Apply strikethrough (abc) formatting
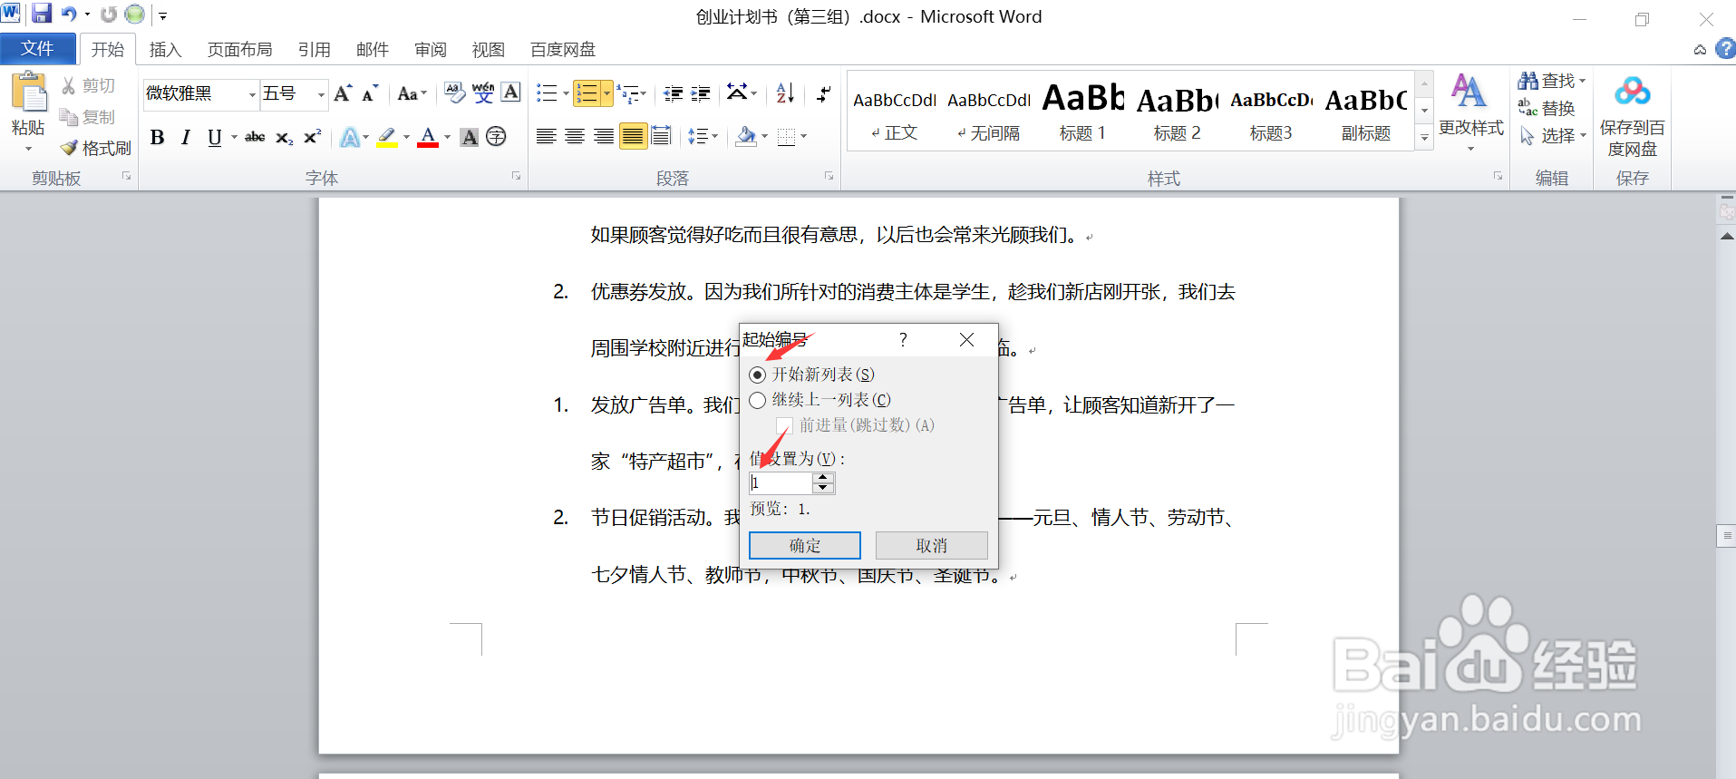1736x779 pixels. point(256,137)
